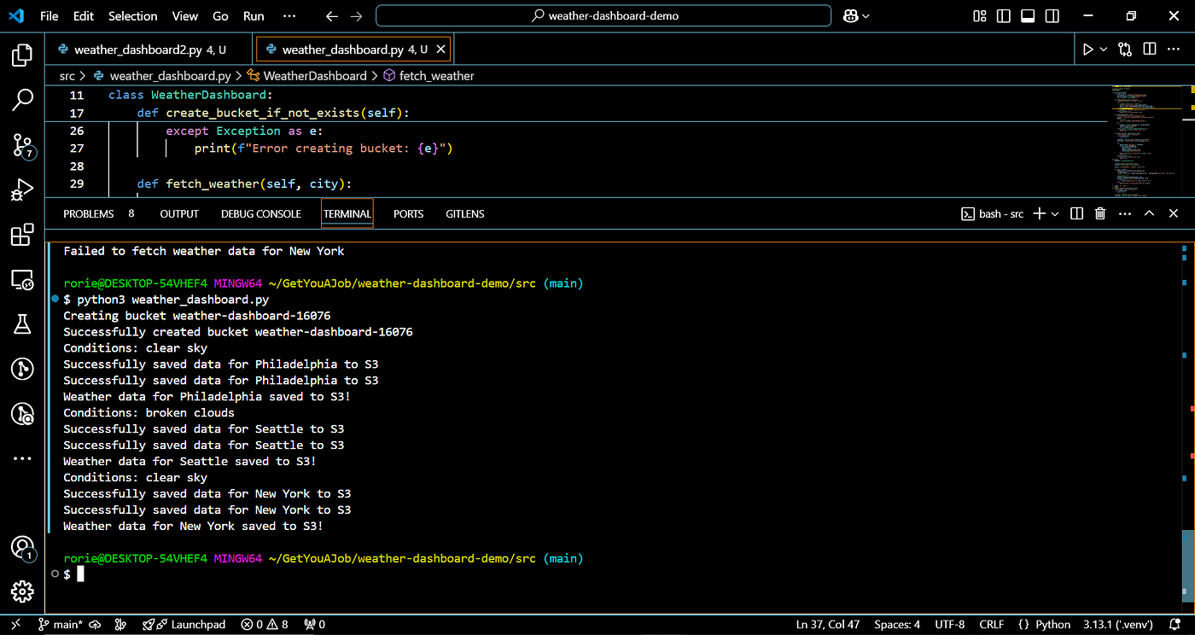Screen dimensions: 1195x635
Task: Open the run options dropdown arrow
Action: (1103, 50)
